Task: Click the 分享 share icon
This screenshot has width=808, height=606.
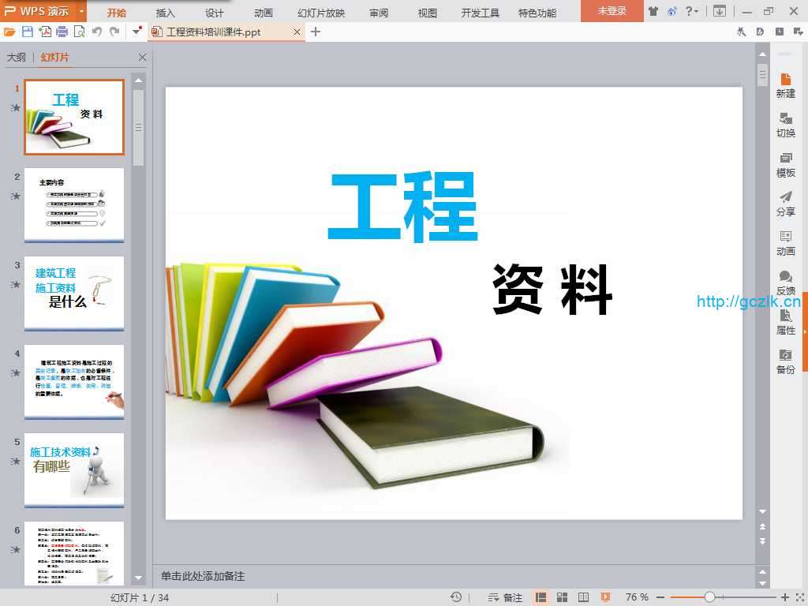Action: tap(785, 204)
